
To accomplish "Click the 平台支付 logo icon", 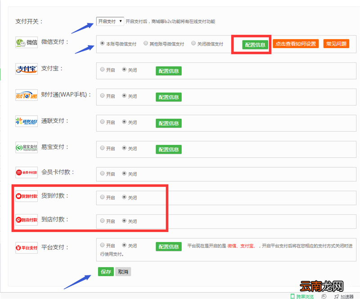I will (27, 248).
